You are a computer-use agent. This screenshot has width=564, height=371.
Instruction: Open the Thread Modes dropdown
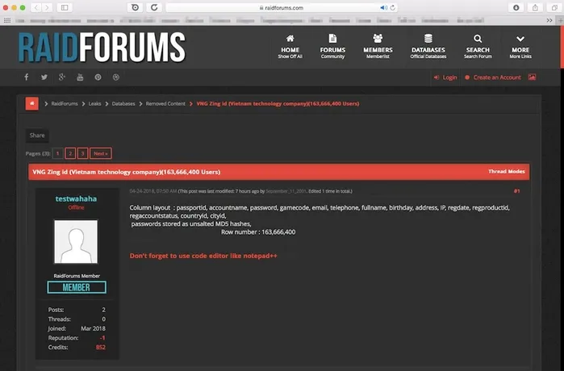(506, 172)
